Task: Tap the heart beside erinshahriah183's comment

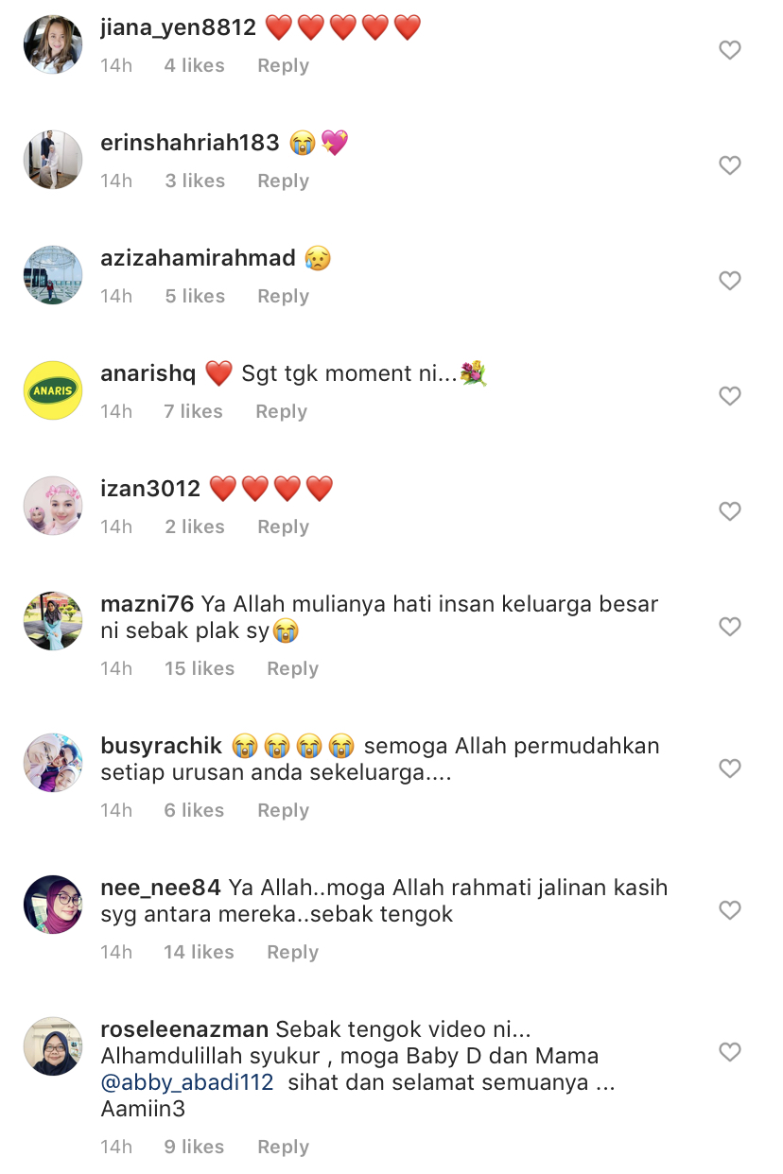Action: click(x=729, y=165)
